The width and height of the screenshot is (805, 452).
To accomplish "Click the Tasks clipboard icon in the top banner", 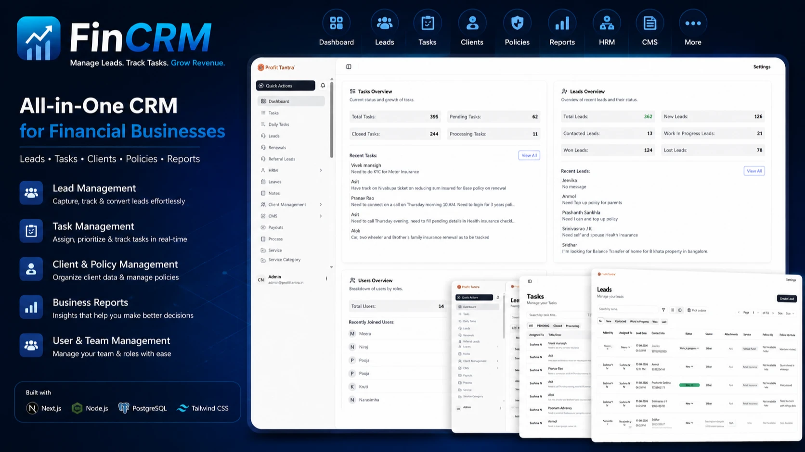I will click(x=428, y=23).
